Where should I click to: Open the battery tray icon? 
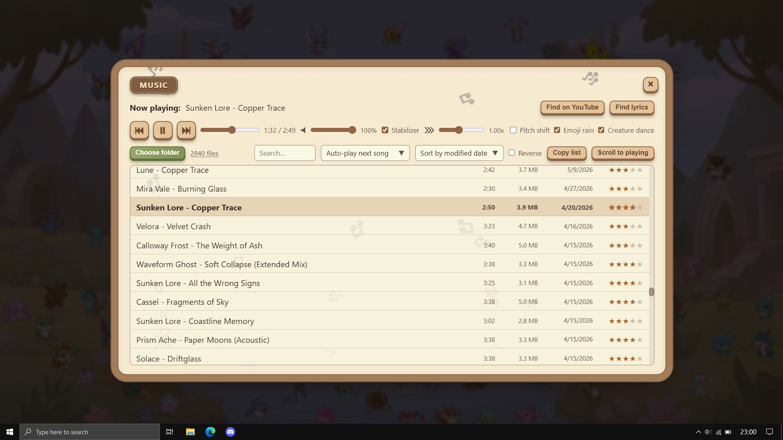click(728, 432)
